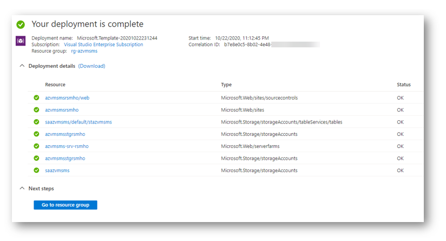Click the start time value 11:12:45 PM
This screenshot has width=446, height=241.
[242, 38]
